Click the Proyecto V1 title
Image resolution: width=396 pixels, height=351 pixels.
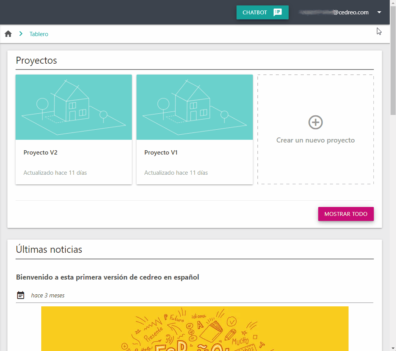coord(161,153)
